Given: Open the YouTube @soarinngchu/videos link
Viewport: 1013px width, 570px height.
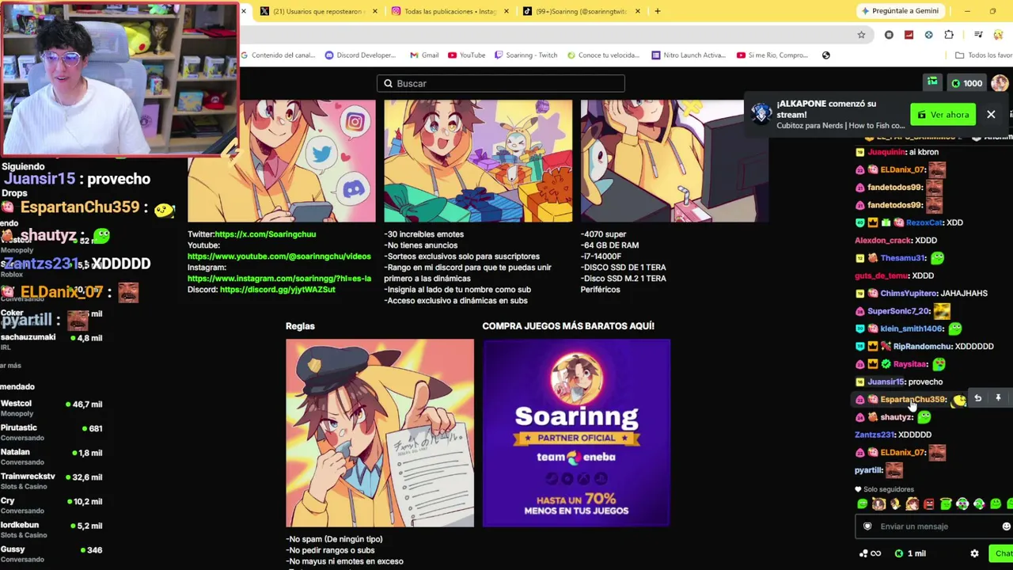Looking at the screenshot, I should 279,256.
